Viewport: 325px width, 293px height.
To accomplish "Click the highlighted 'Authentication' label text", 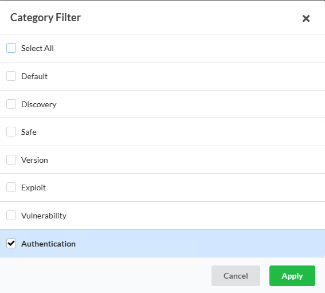I will point(49,244).
